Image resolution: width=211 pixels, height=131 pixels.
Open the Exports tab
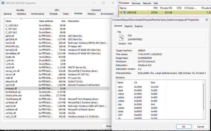click(139, 26)
